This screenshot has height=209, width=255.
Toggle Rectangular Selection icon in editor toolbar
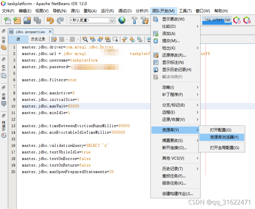click(x=115, y=39)
